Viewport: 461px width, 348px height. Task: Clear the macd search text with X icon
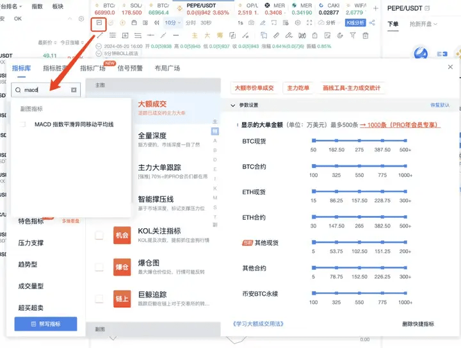74,90
